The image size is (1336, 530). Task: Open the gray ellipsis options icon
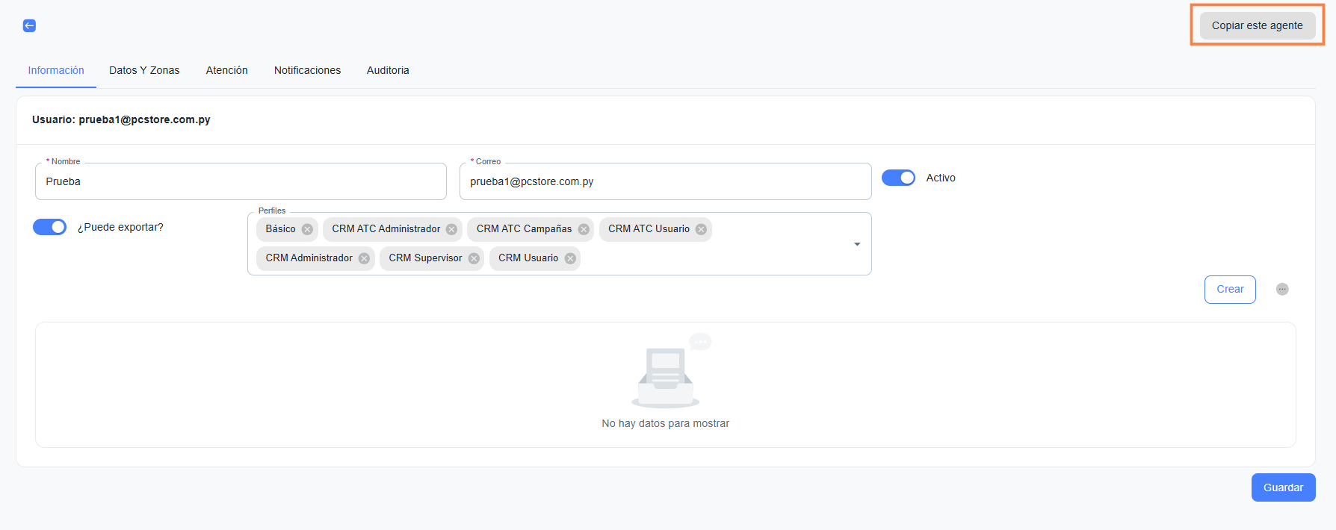1282,289
